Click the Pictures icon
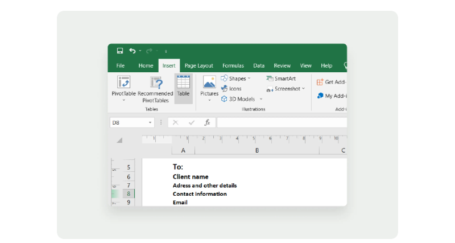The width and height of the screenshot is (455, 243). coord(209,82)
